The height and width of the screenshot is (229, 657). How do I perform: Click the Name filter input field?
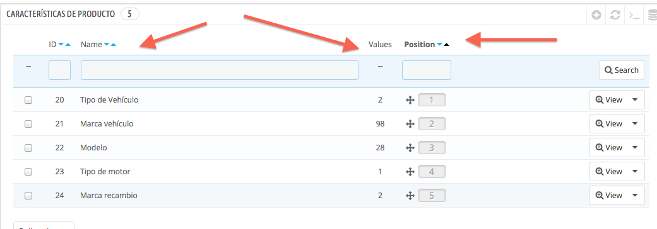coord(220,70)
